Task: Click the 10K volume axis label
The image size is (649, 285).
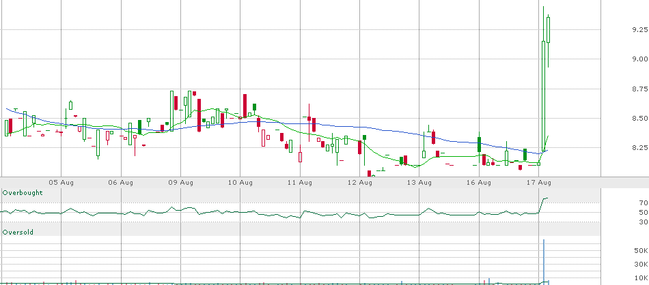Action: (x=641, y=277)
